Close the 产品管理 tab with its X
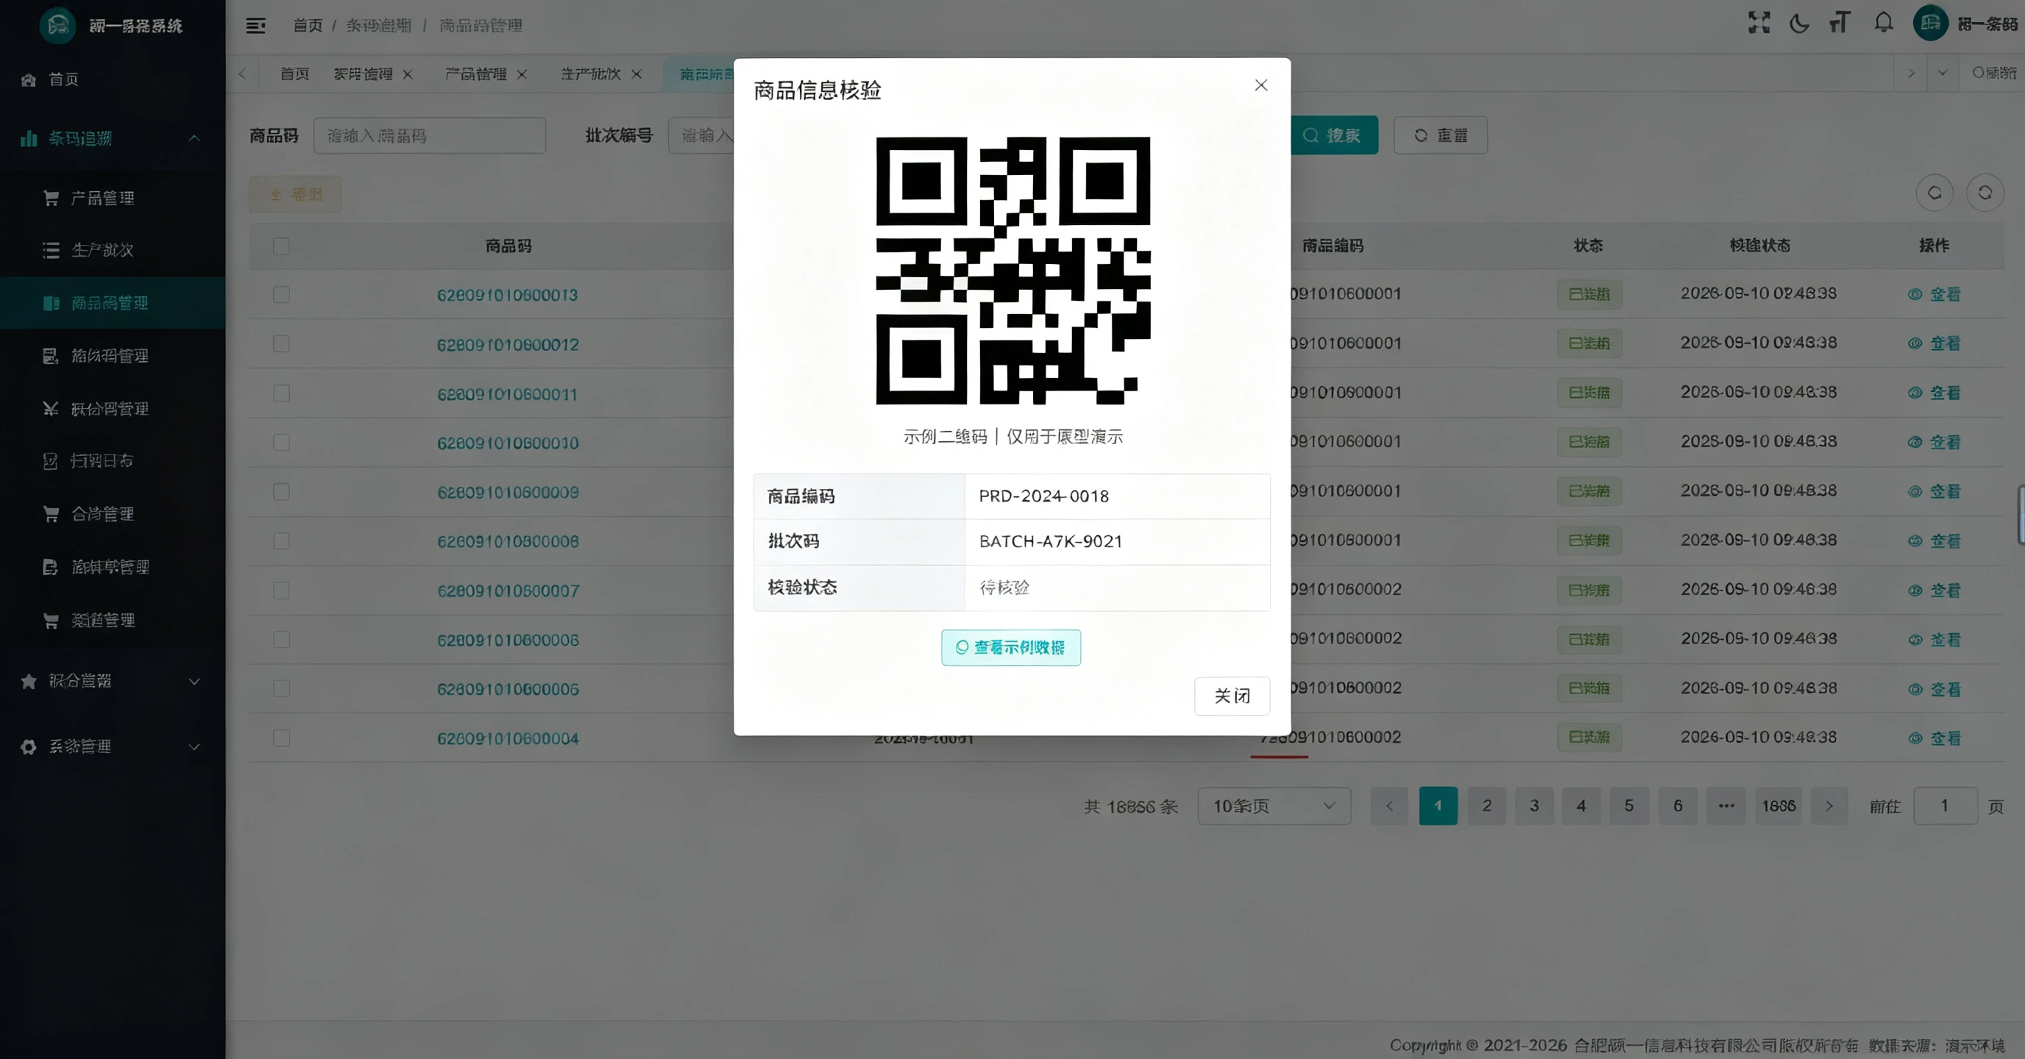The height and width of the screenshot is (1059, 2025). pyautogui.click(x=522, y=74)
